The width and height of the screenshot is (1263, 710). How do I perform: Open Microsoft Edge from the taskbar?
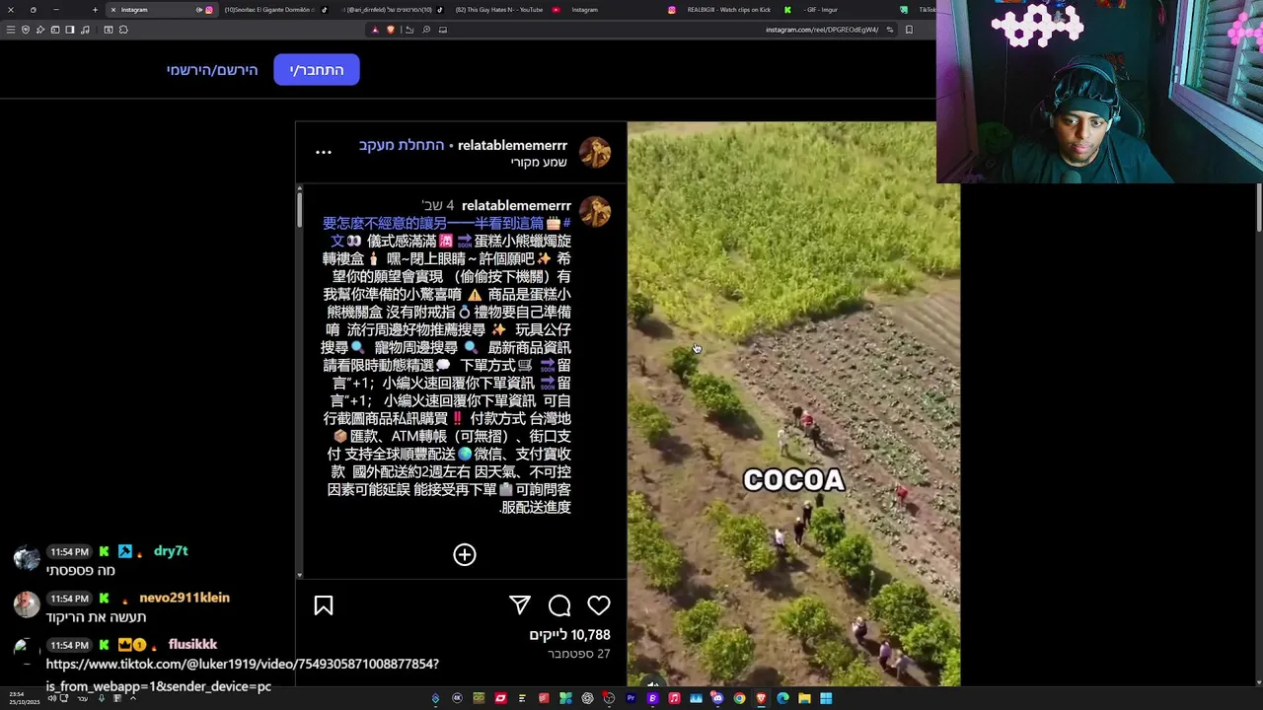782,698
